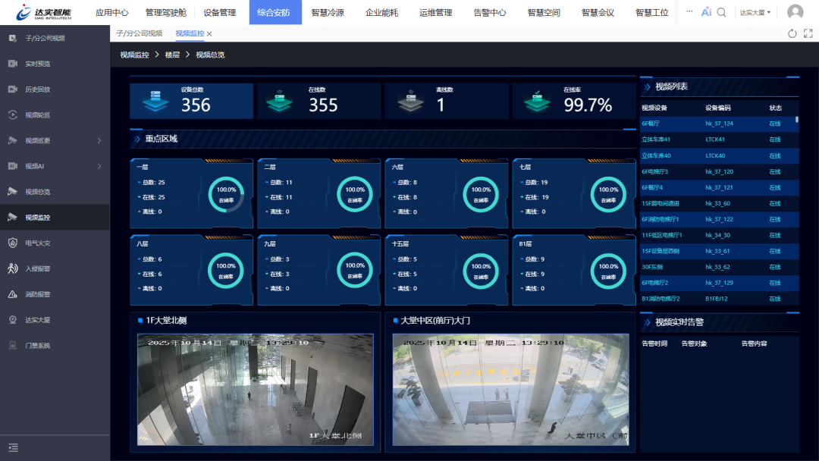Switch to the 告警中心 menu tab

pos(489,12)
